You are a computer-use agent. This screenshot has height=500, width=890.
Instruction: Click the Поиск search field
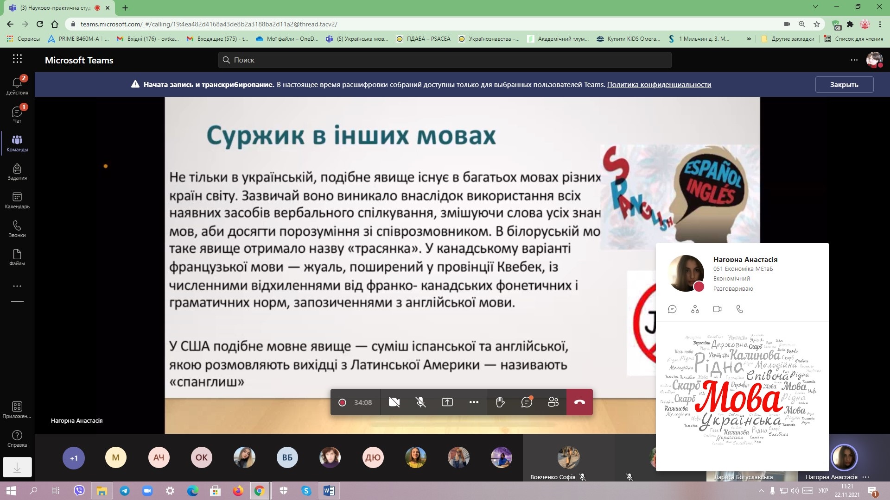(x=445, y=60)
